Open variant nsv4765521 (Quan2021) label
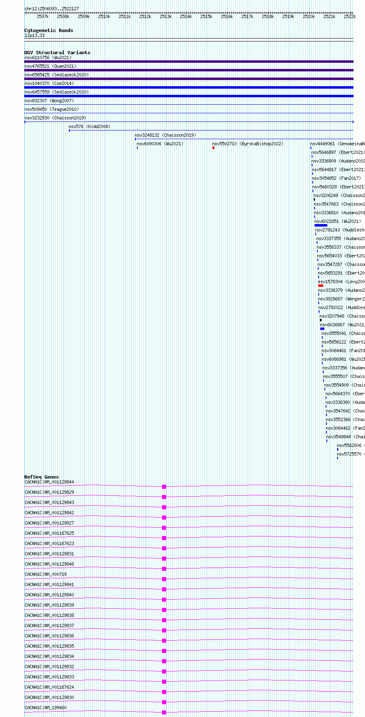This screenshot has width=365, height=717. (50, 66)
